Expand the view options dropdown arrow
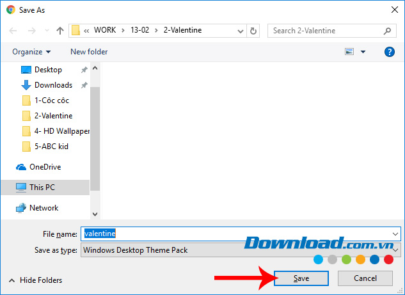Viewport: 405px width, 295px height. 363,52
